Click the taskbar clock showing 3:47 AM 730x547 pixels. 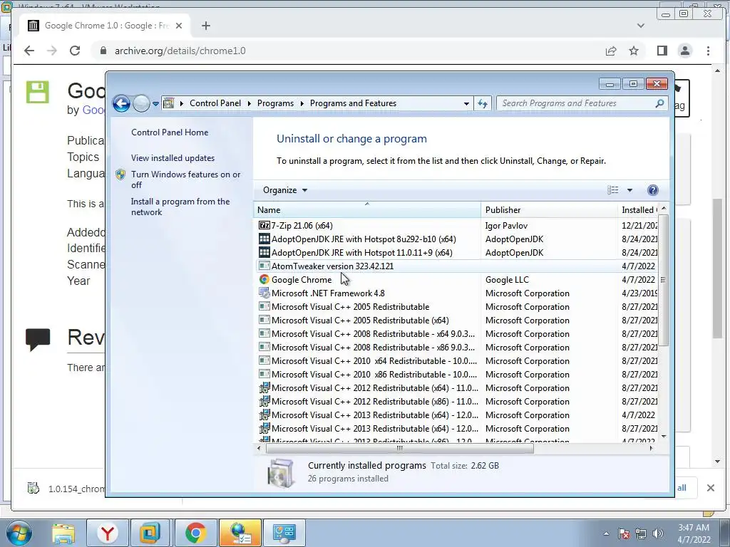(x=694, y=533)
